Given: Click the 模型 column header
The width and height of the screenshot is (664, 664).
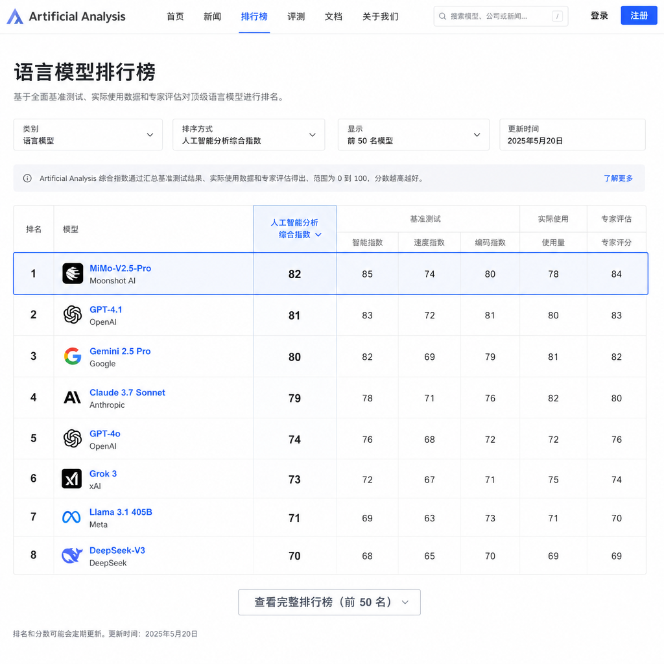Looking at the screenshot, I should pyautogui.click(x=71, y=229).
